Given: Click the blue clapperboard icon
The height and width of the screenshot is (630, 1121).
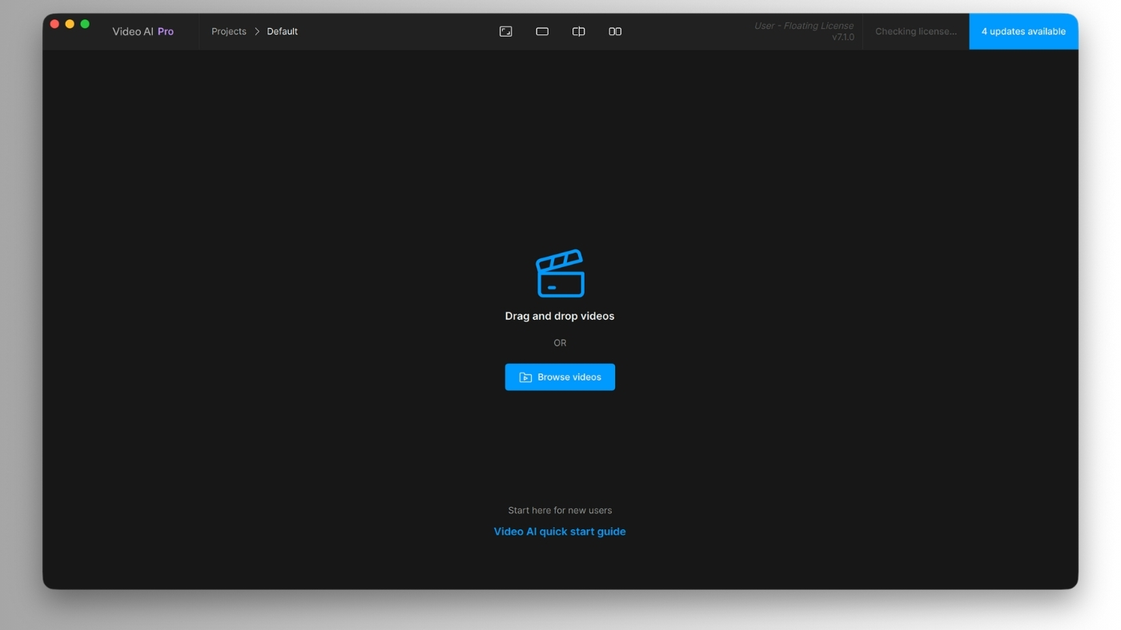Looking at the screenshot, I should [x=560, y=273].
